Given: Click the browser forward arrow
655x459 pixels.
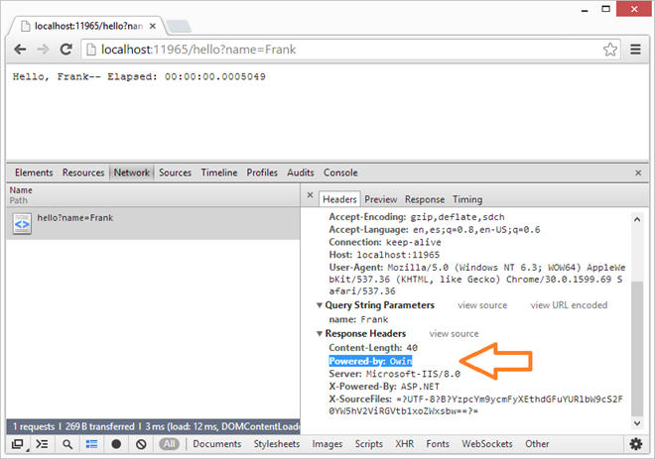Looking at the screenshot, I should (43, 50).
